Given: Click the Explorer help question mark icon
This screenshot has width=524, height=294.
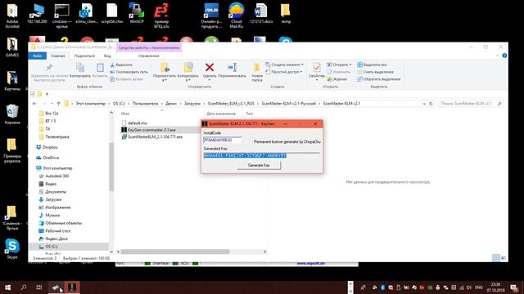Looking at the screenshot, I should click(504, 56).
